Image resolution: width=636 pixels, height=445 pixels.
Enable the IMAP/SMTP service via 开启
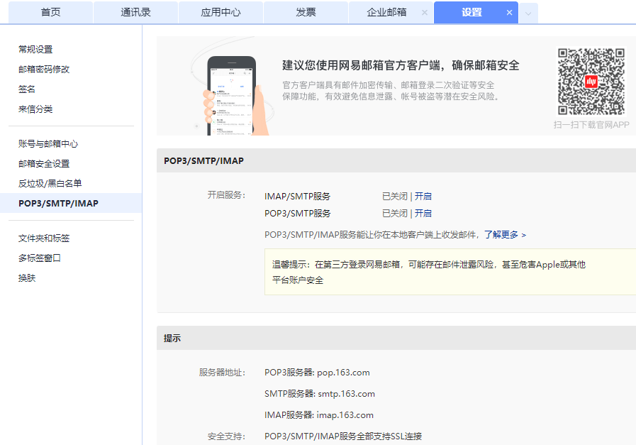[x=425, y=196]
